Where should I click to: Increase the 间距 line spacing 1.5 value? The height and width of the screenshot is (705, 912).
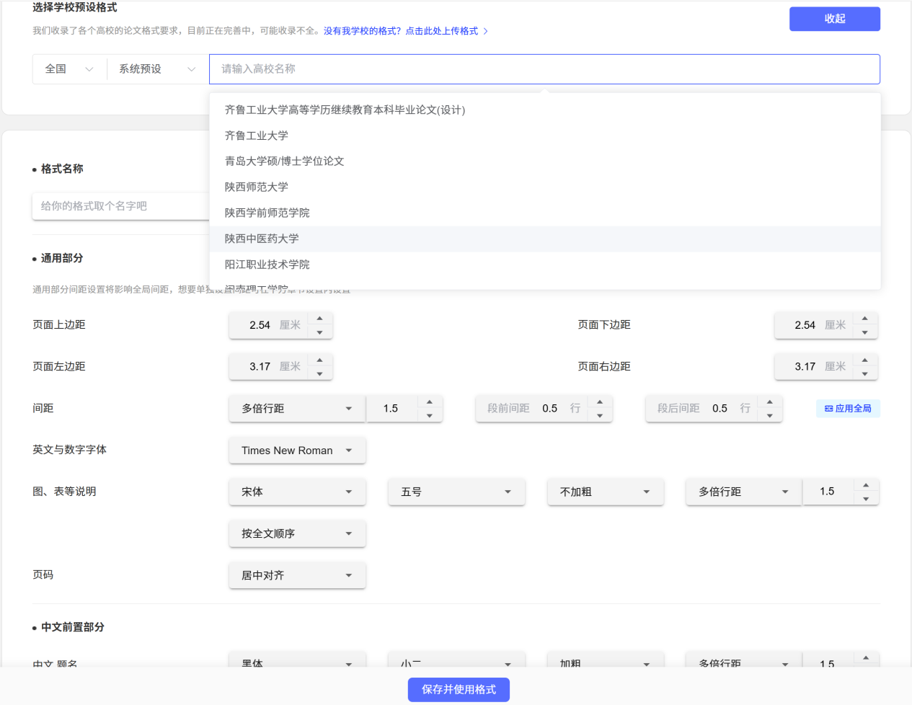coord(430,402)
